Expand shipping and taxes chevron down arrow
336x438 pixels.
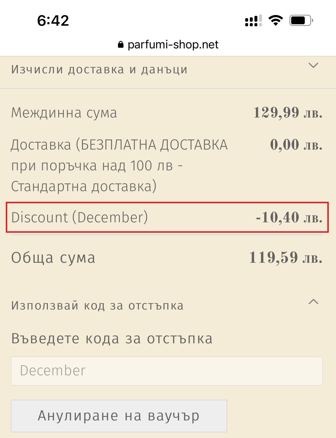pos(313,65)
